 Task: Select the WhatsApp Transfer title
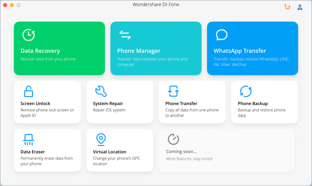click(x=240, y=51)
